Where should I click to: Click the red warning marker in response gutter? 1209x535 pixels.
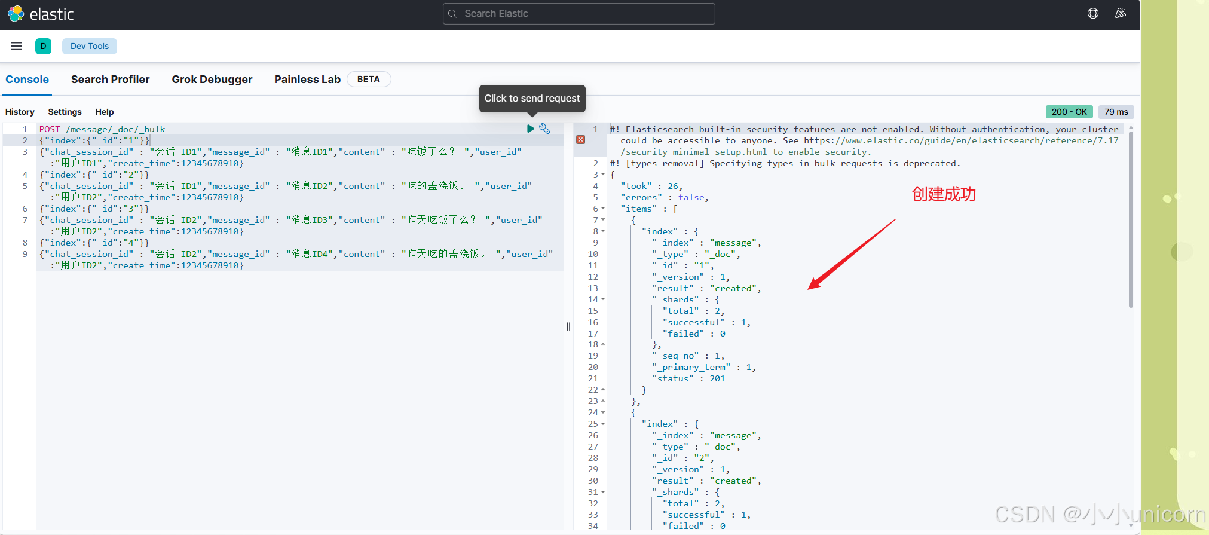pos(580,139)
